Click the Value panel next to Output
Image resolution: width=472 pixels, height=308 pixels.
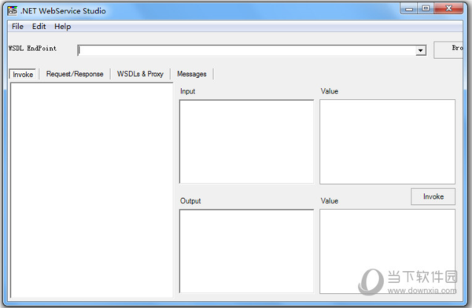coord(387,251)
